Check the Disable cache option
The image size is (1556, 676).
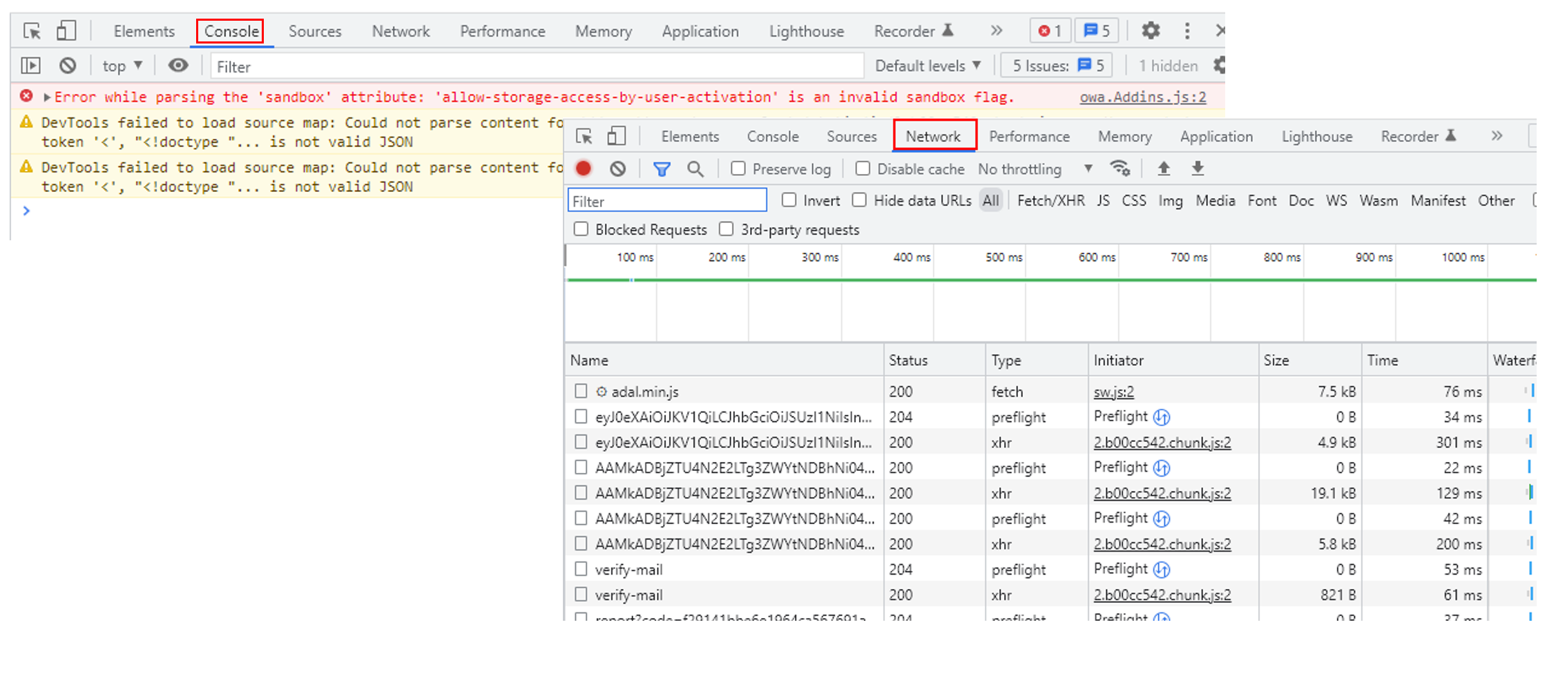tap(863, 168)
